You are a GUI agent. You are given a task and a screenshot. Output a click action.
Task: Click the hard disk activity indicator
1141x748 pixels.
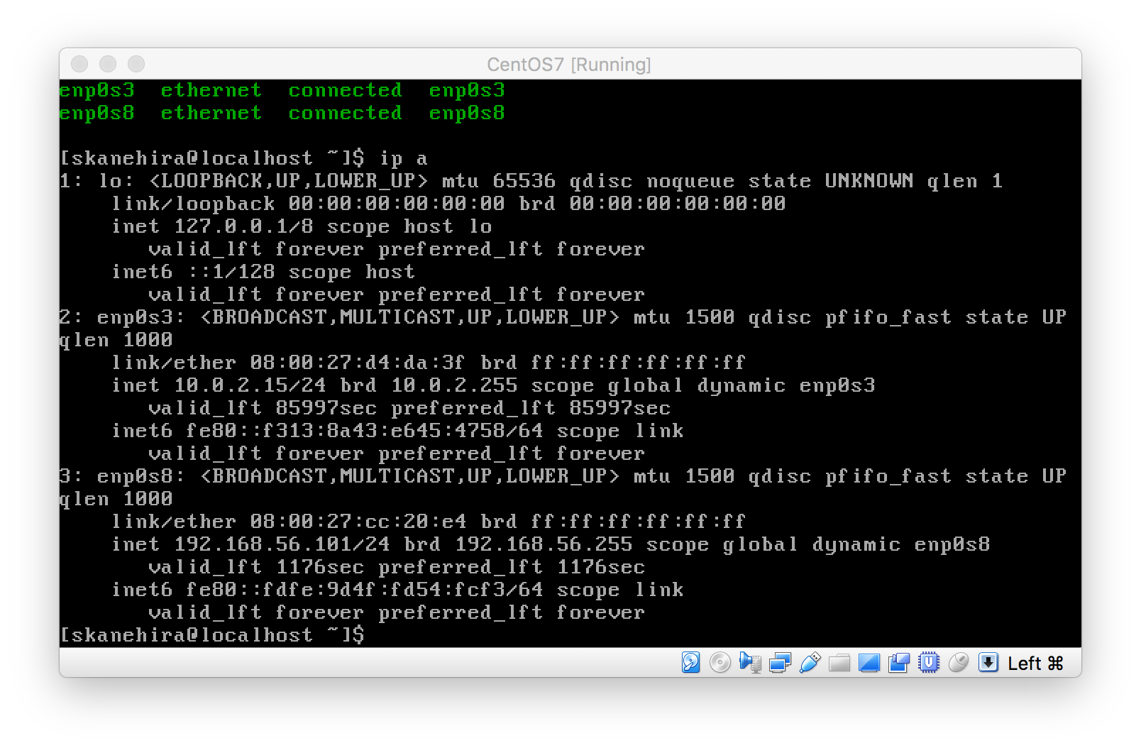(x=690, y=662)
